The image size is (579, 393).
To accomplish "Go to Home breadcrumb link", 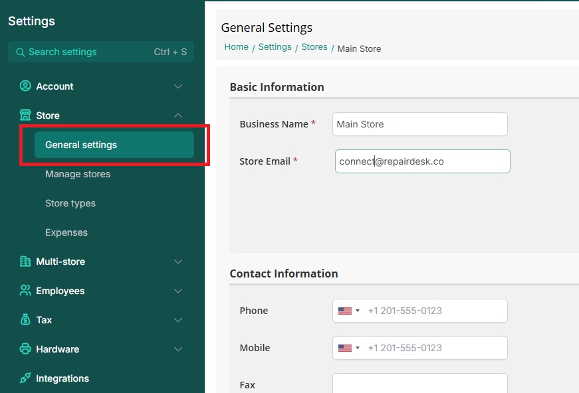I will point(236,47).
